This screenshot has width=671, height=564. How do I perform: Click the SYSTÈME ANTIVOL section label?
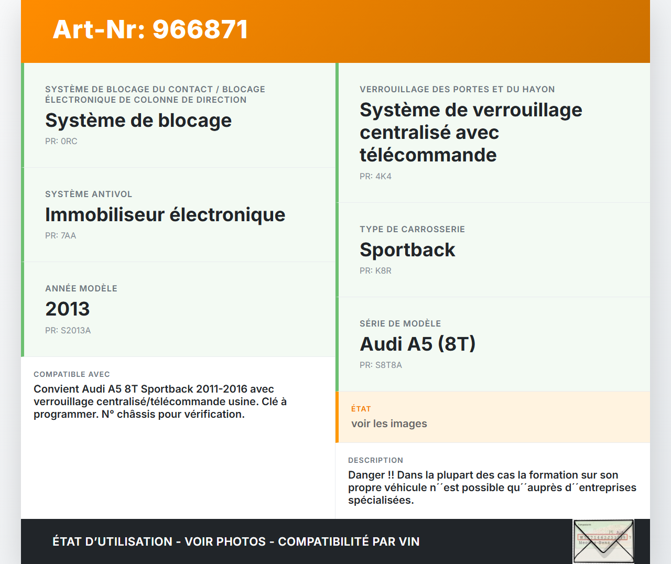[x=89, y=194]
